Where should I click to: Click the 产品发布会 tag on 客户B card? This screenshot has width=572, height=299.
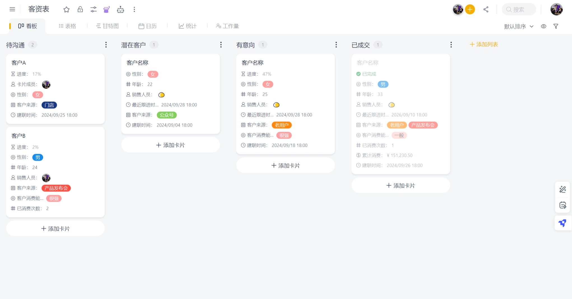[x=56, y=188]
